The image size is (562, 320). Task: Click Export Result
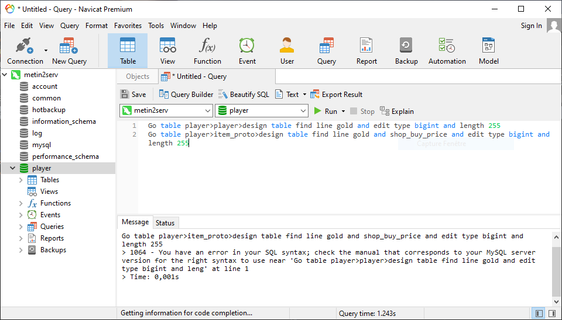[336, 95]
